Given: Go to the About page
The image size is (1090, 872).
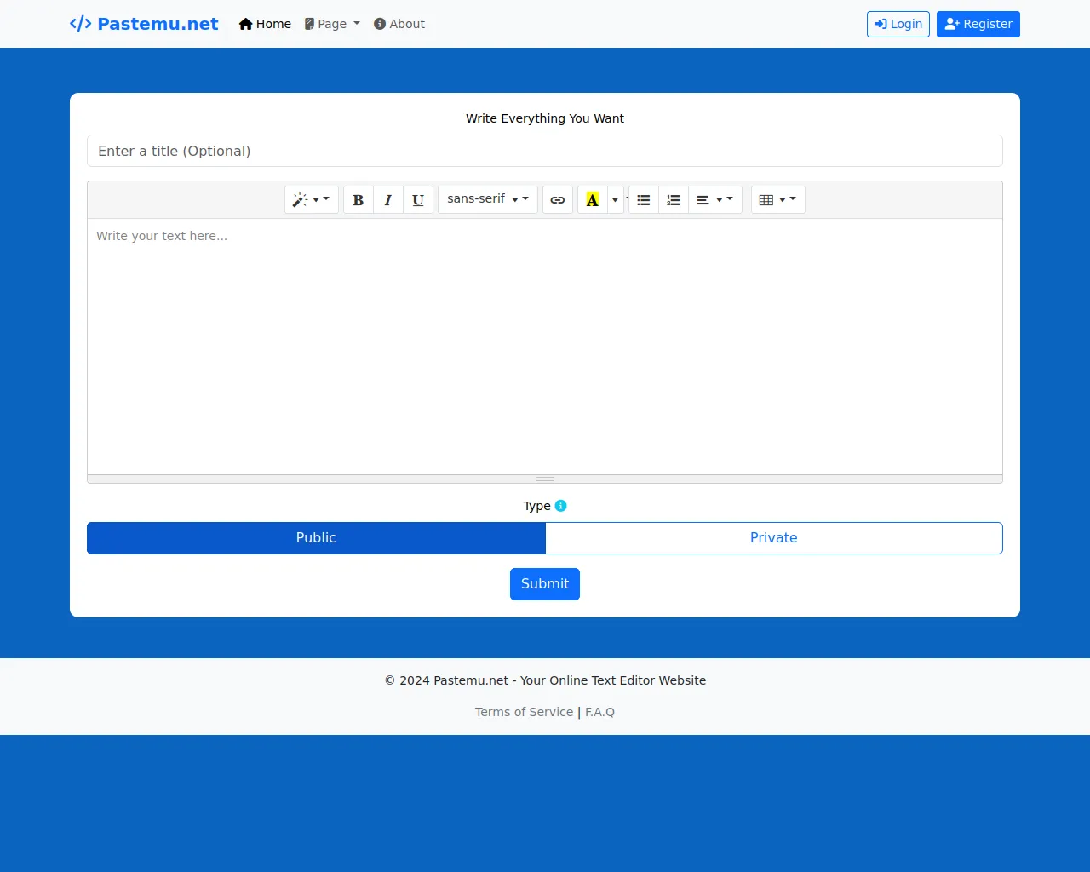Looking at the screenshot, I should click(399, 24).
